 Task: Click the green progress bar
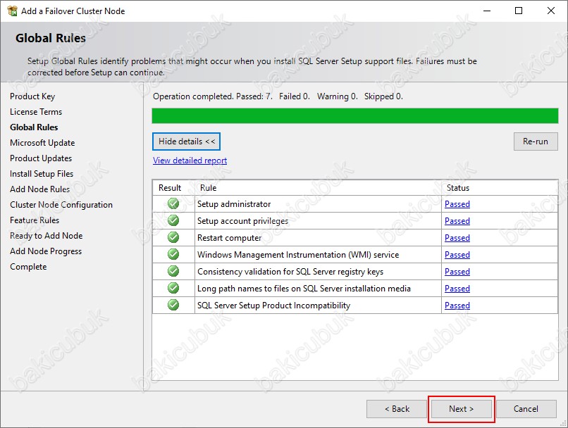[x=354, y=116]
